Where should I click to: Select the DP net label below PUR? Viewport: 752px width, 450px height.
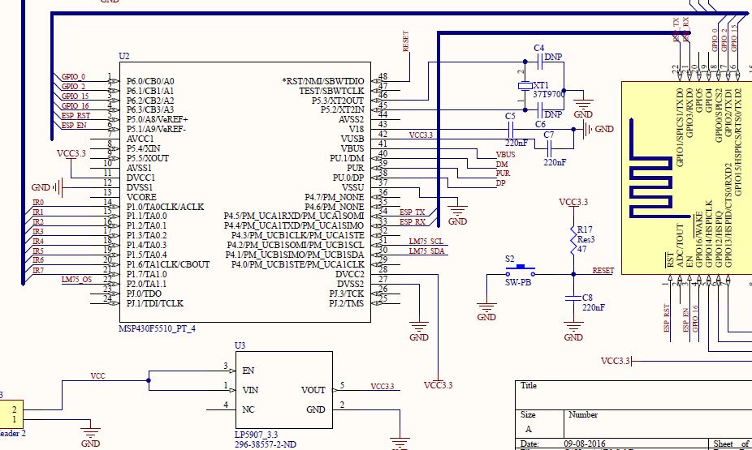tap(501, 183)
